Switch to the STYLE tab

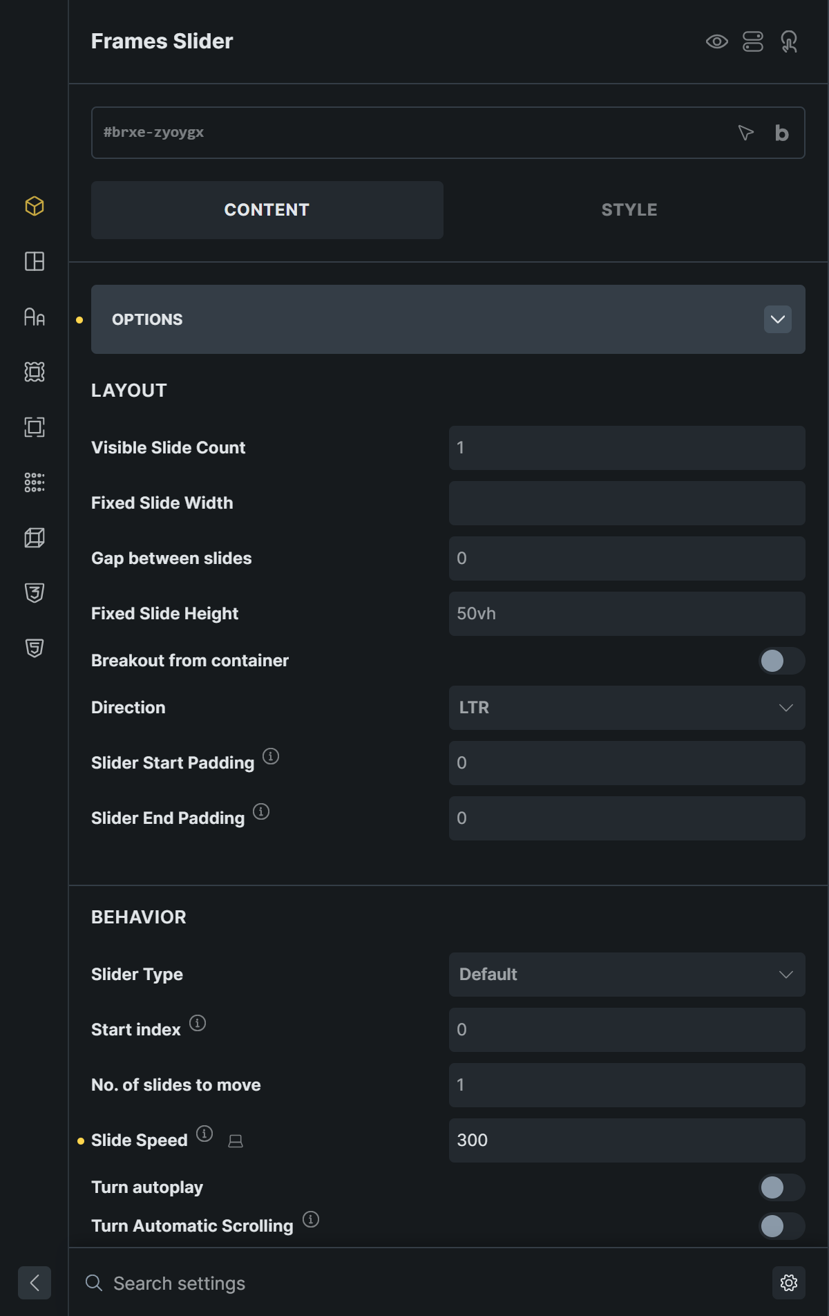point(629,210)
